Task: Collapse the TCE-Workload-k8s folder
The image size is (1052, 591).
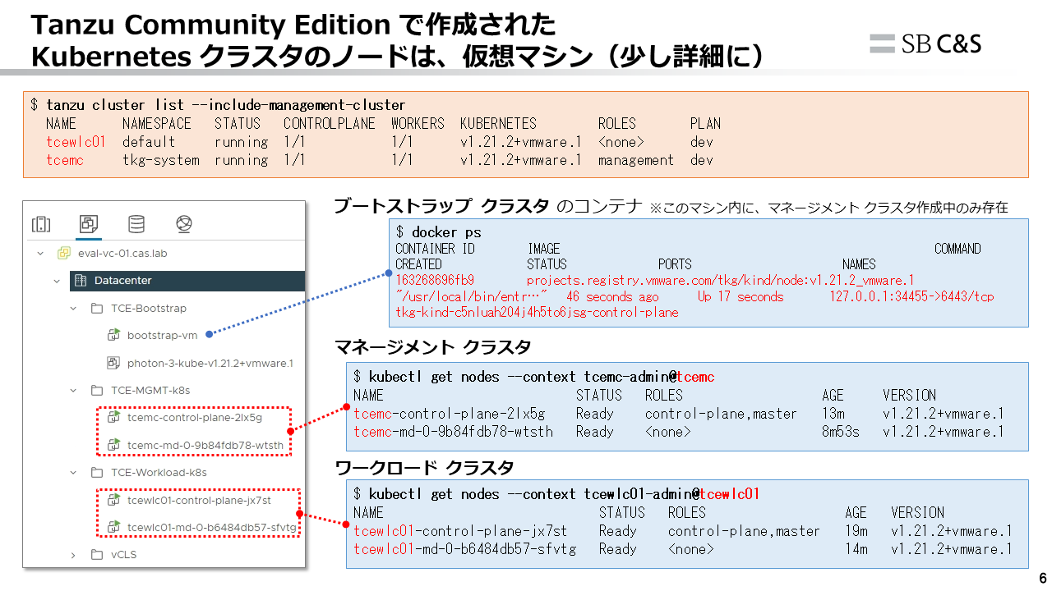Action: pos(73,473)
